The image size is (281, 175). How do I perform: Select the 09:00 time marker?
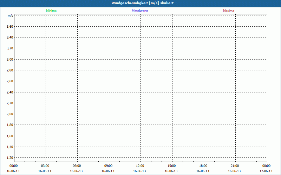pyautogui.click(x=109, y=166)
